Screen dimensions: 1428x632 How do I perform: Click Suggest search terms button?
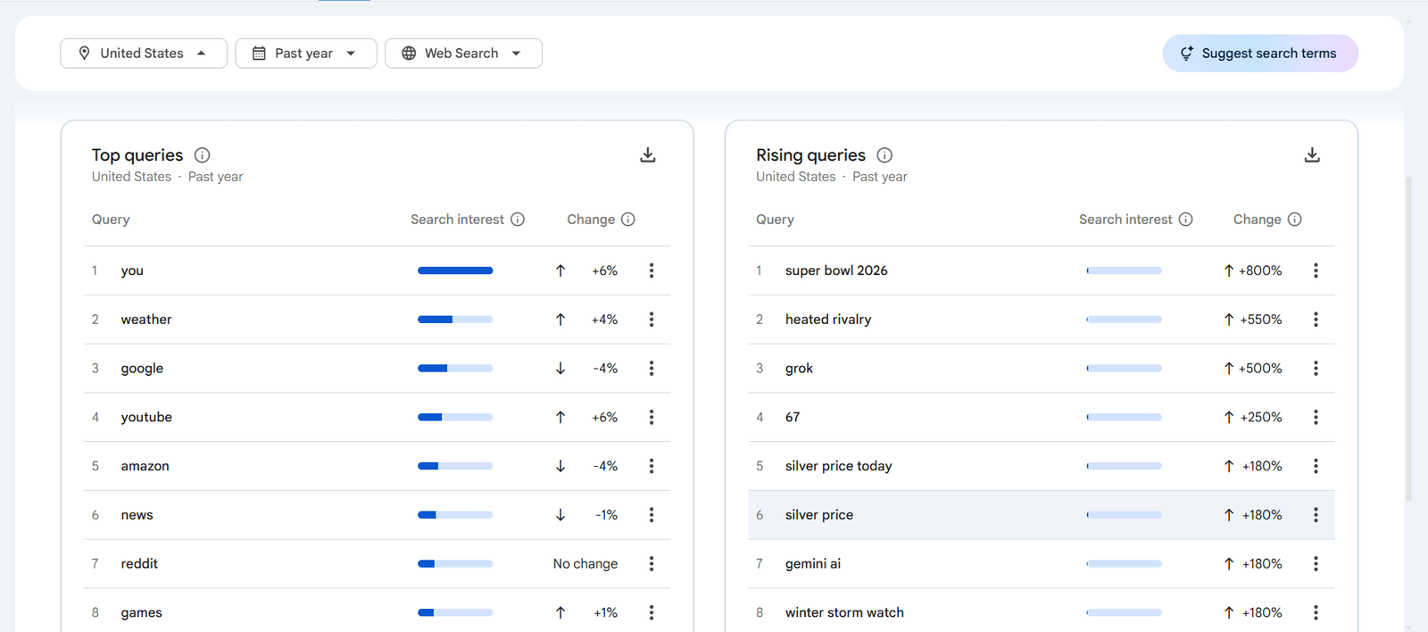click(x=1260, y=54)
